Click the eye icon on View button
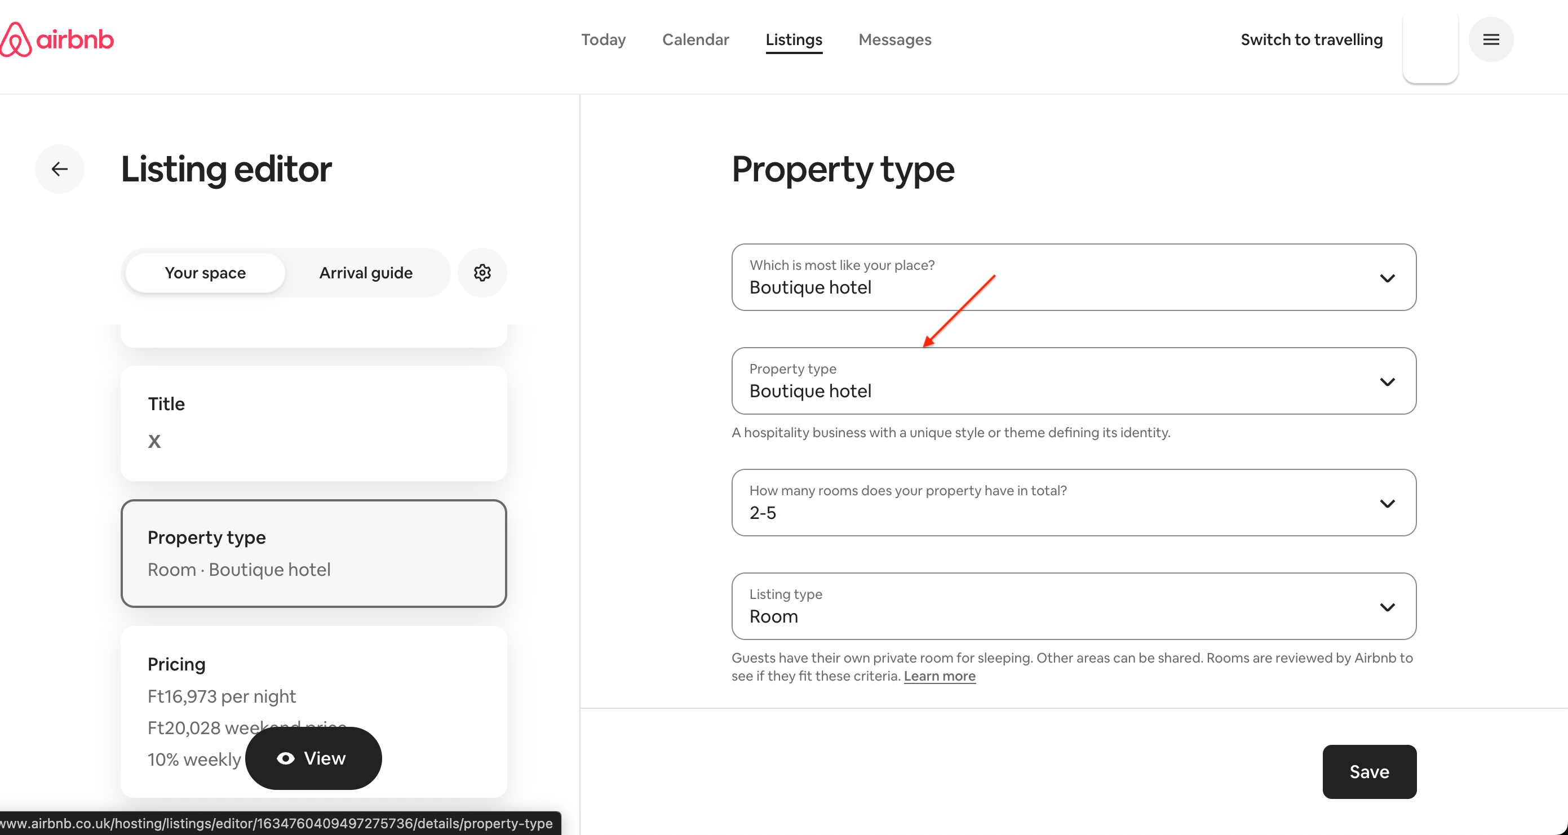Image resolution: width=1568 pixels, height=835 pixels. tap(286, 758)
